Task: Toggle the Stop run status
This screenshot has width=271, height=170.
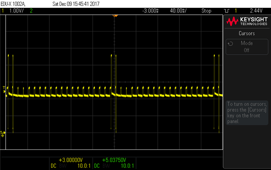Action: click(x=206, y=11)
